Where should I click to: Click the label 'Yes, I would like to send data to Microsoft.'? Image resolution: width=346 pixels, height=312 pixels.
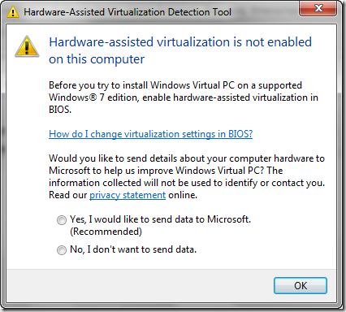160,219
